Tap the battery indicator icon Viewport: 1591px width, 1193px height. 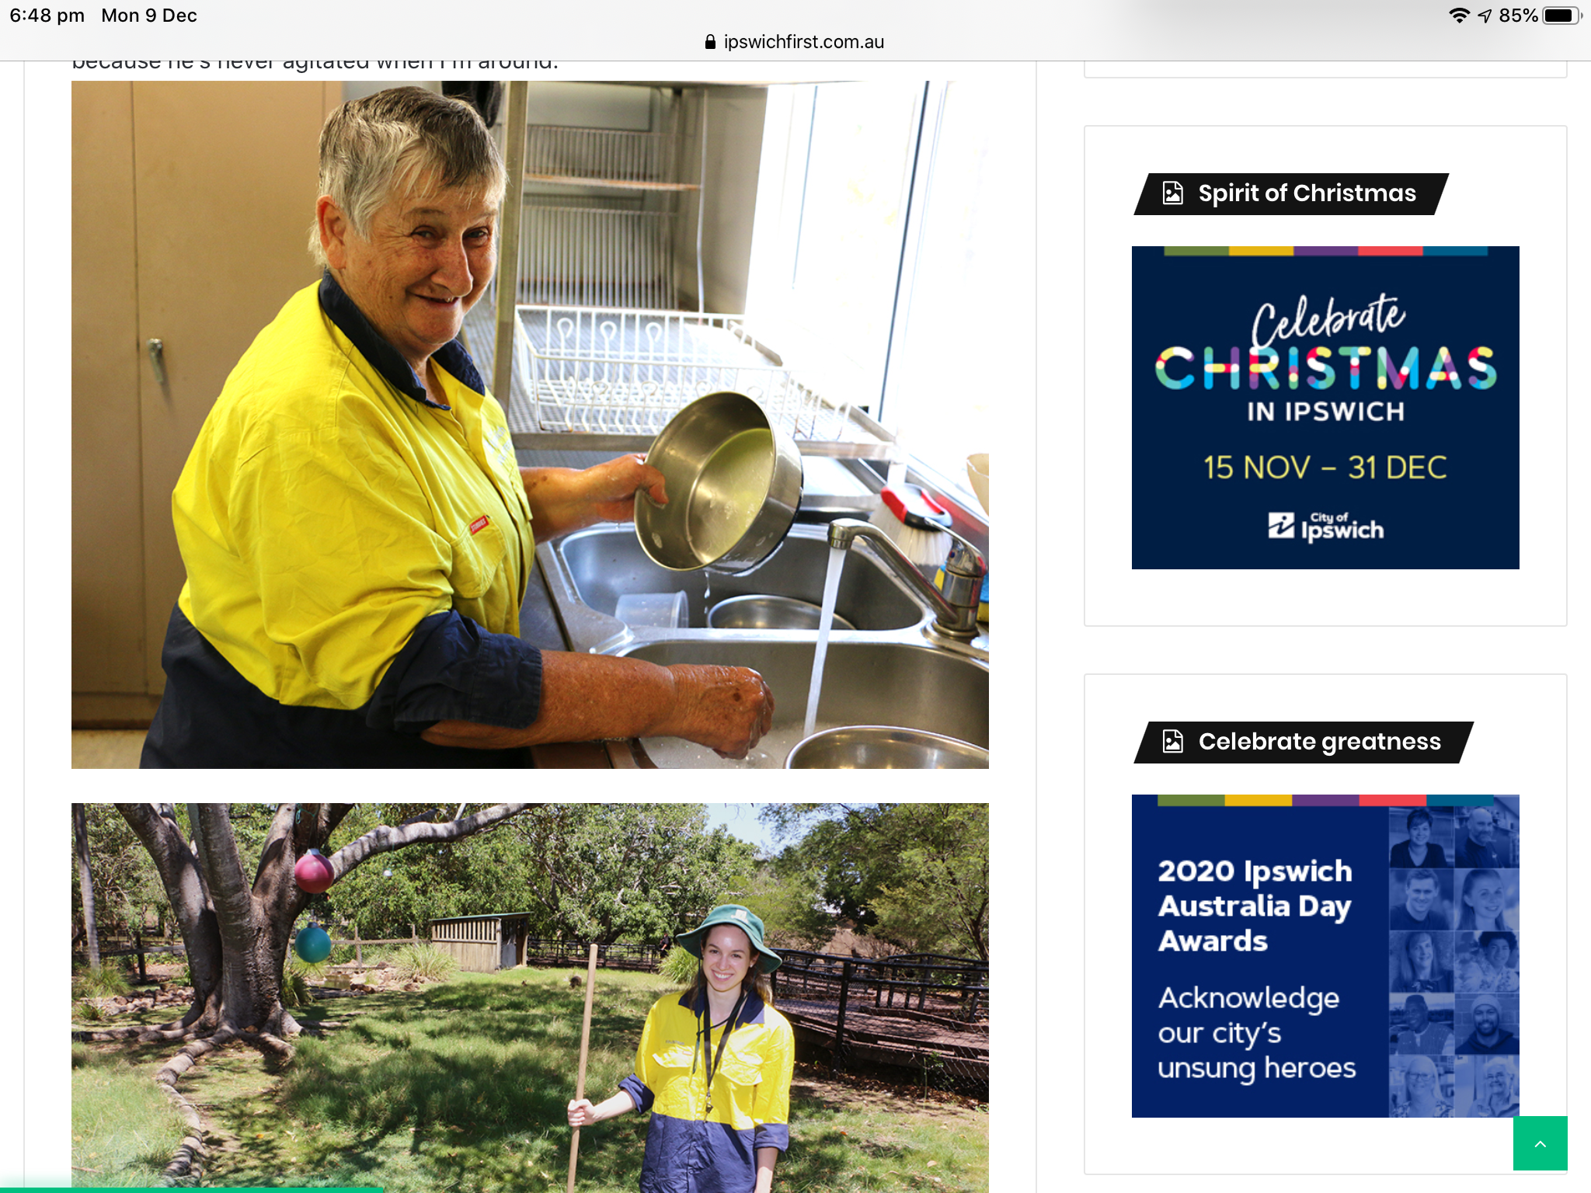click(1562, 16)
